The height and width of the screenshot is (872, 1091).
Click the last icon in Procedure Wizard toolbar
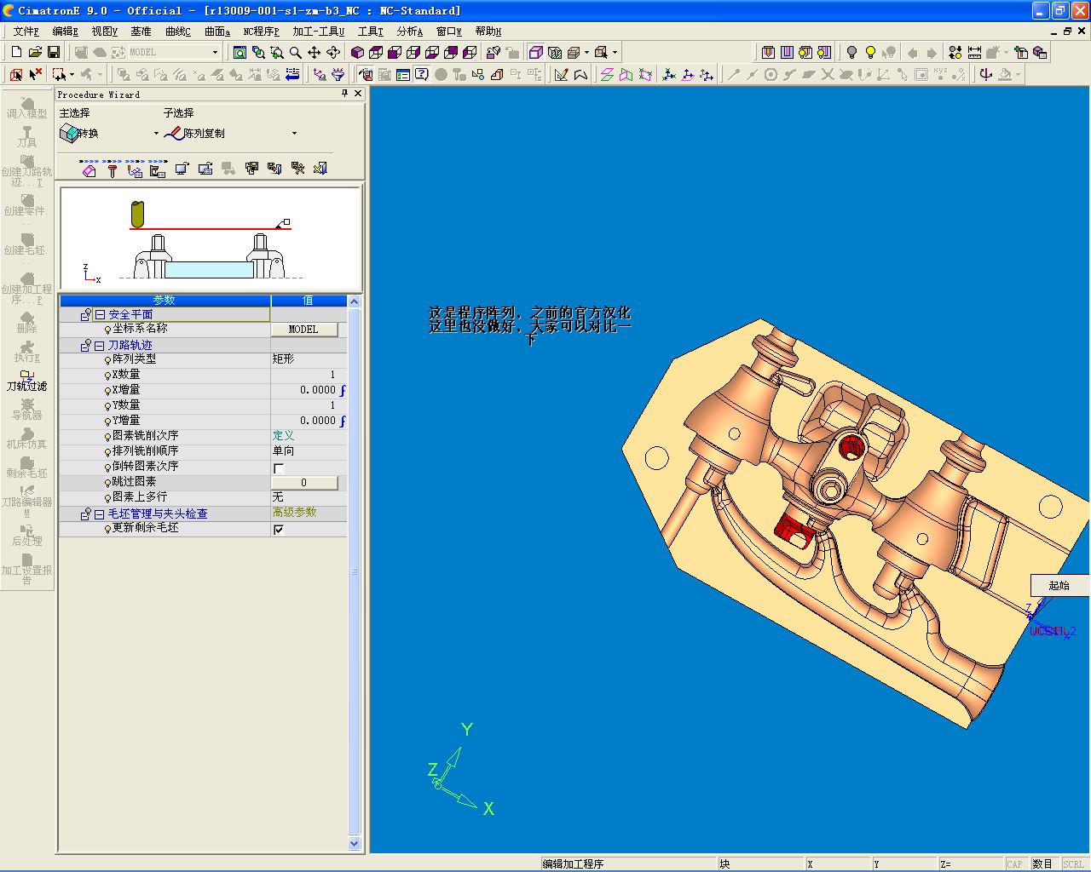[320, 169]
